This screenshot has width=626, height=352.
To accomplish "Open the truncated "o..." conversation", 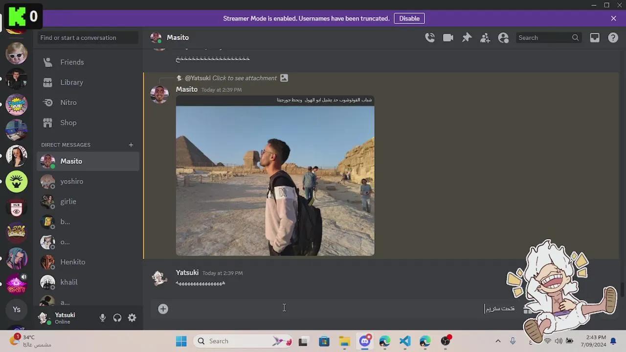I will tap(88, 242).
